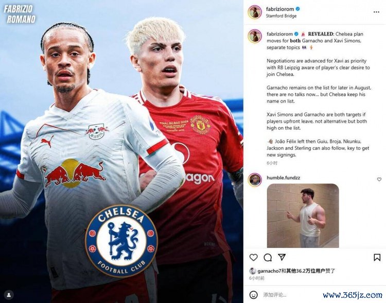Viewport: 386px width, 303px height.
Task: Open Stamford Bridge location link
Action: [x=281, y=16]
